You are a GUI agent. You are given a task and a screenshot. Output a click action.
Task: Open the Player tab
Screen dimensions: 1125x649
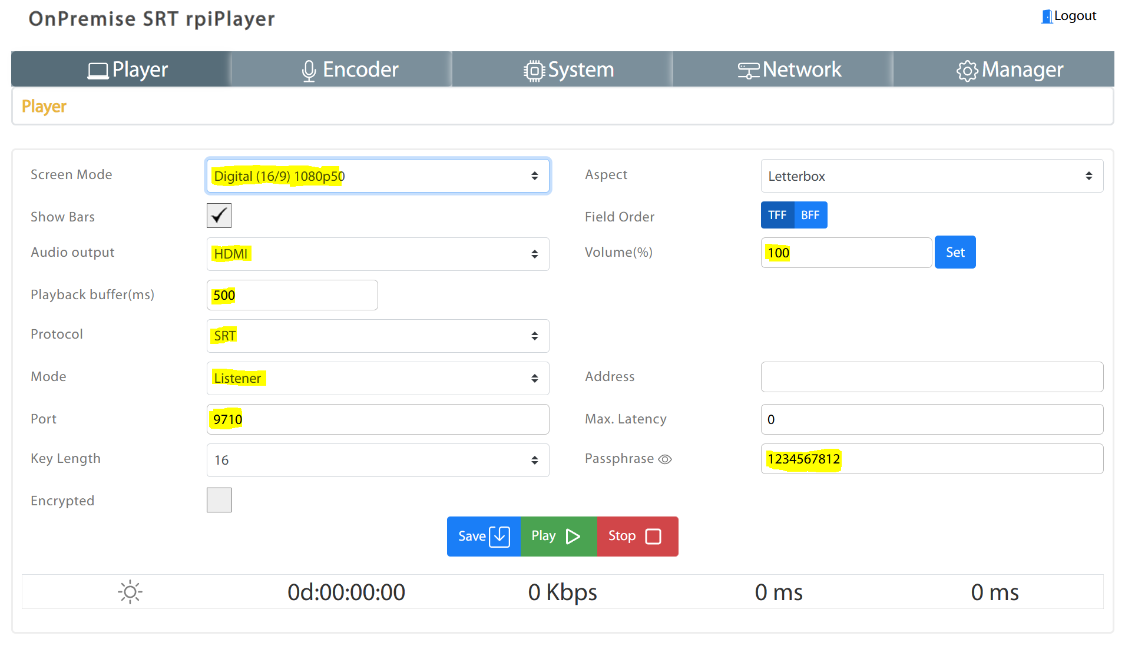pos(121,69)
